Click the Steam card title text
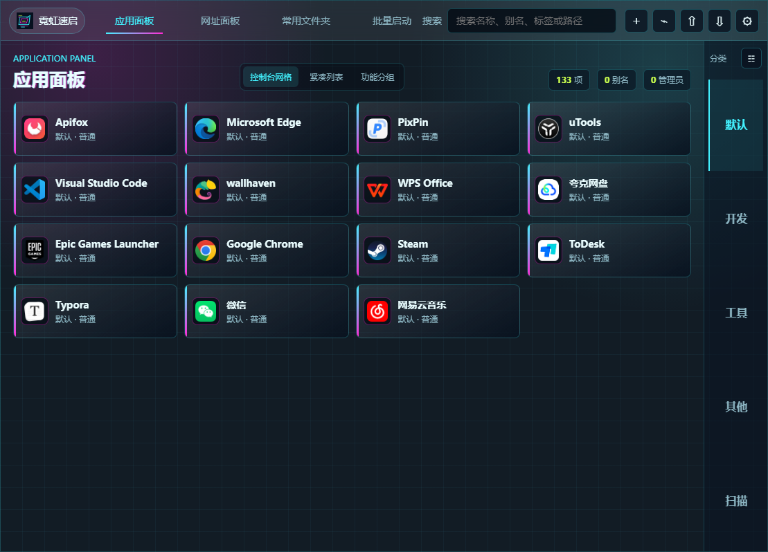This screenshot has height=552, width=768. (x=413, y=244)
